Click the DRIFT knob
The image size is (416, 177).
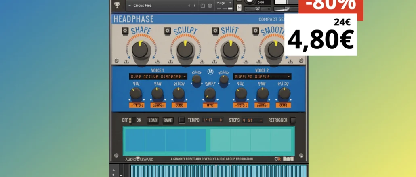210,94
